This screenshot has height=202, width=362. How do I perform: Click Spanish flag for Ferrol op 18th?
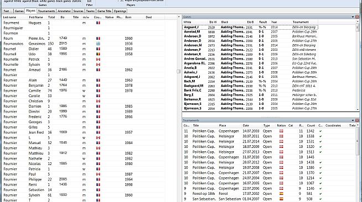pos(281,194)
